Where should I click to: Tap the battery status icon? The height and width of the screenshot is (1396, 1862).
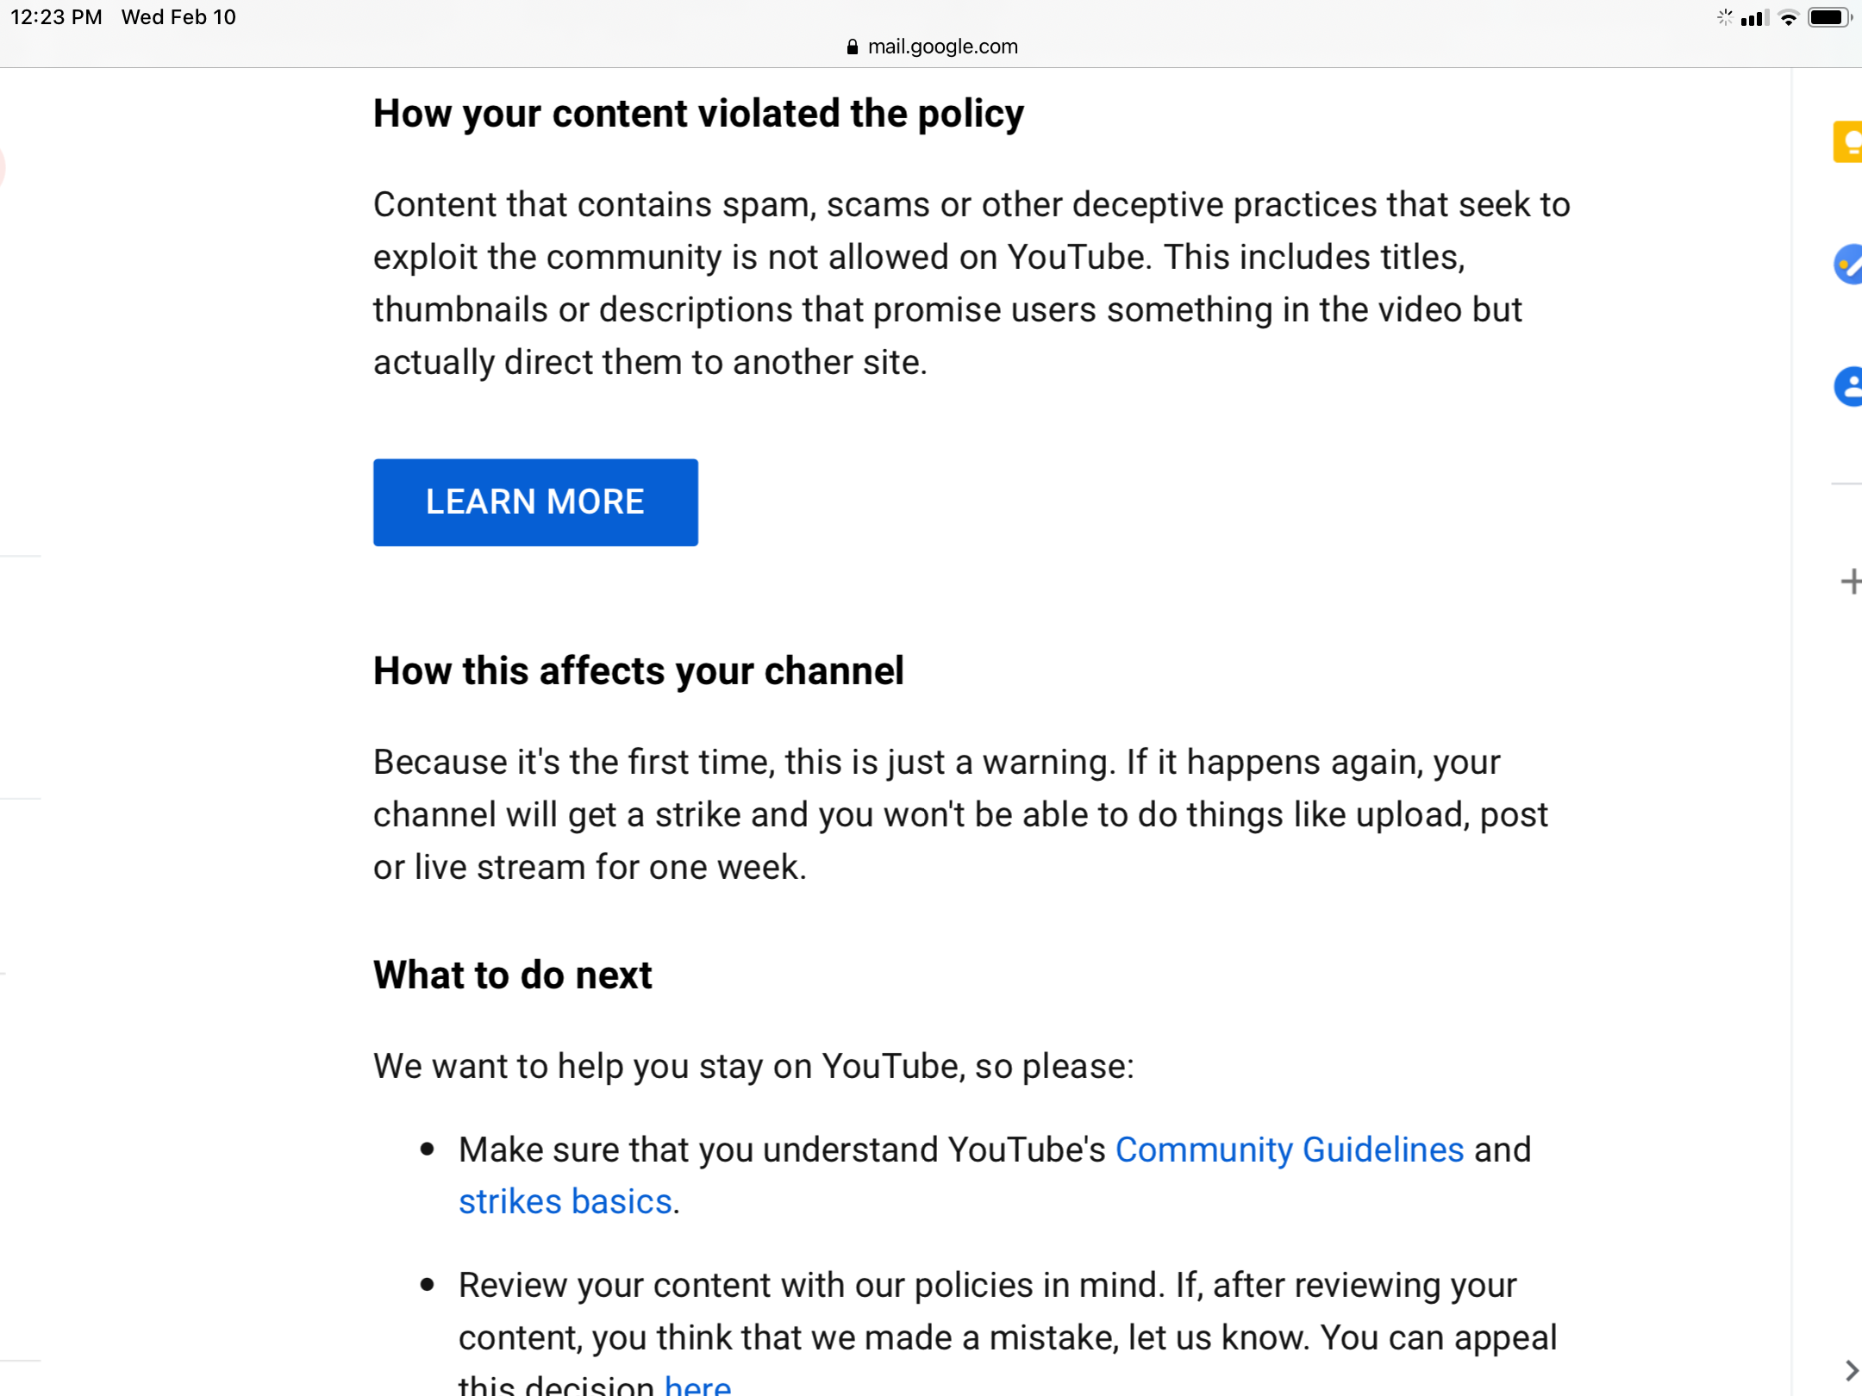1829,17
